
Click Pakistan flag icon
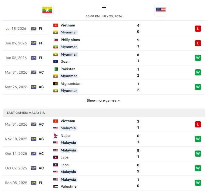[x=56, y=69]
